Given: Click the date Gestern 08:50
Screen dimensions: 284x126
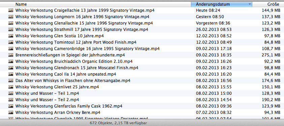Looking at the screenshot, I should [x=210, y=17].
